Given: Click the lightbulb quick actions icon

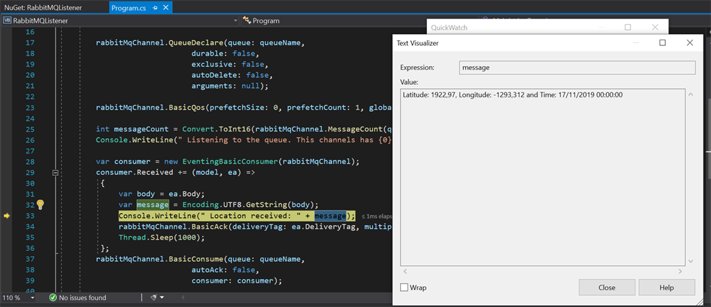Looking at the screenshot, I should pos(40,204).
